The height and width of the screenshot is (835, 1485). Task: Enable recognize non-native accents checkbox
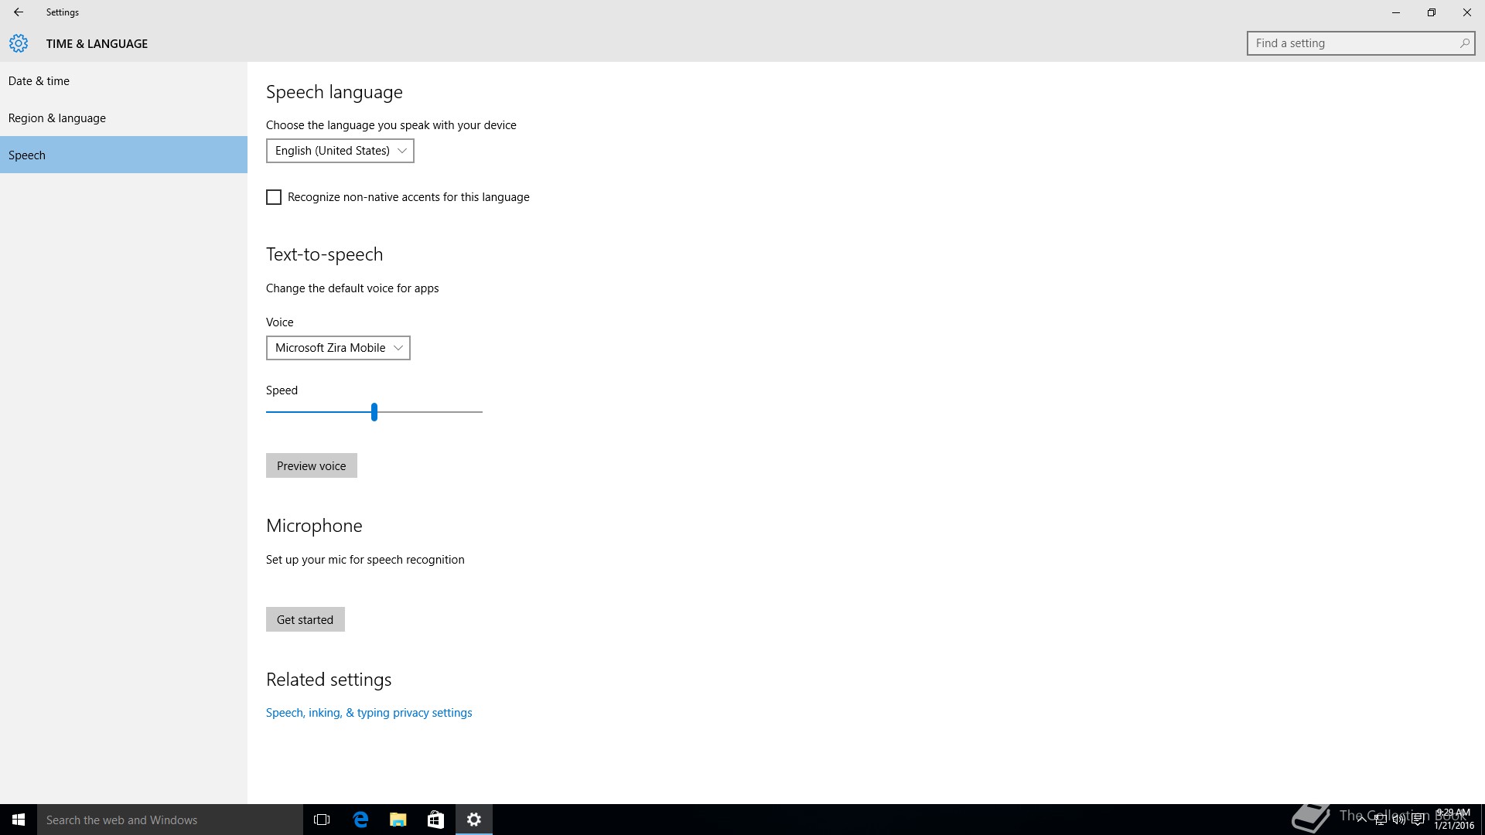274,197
